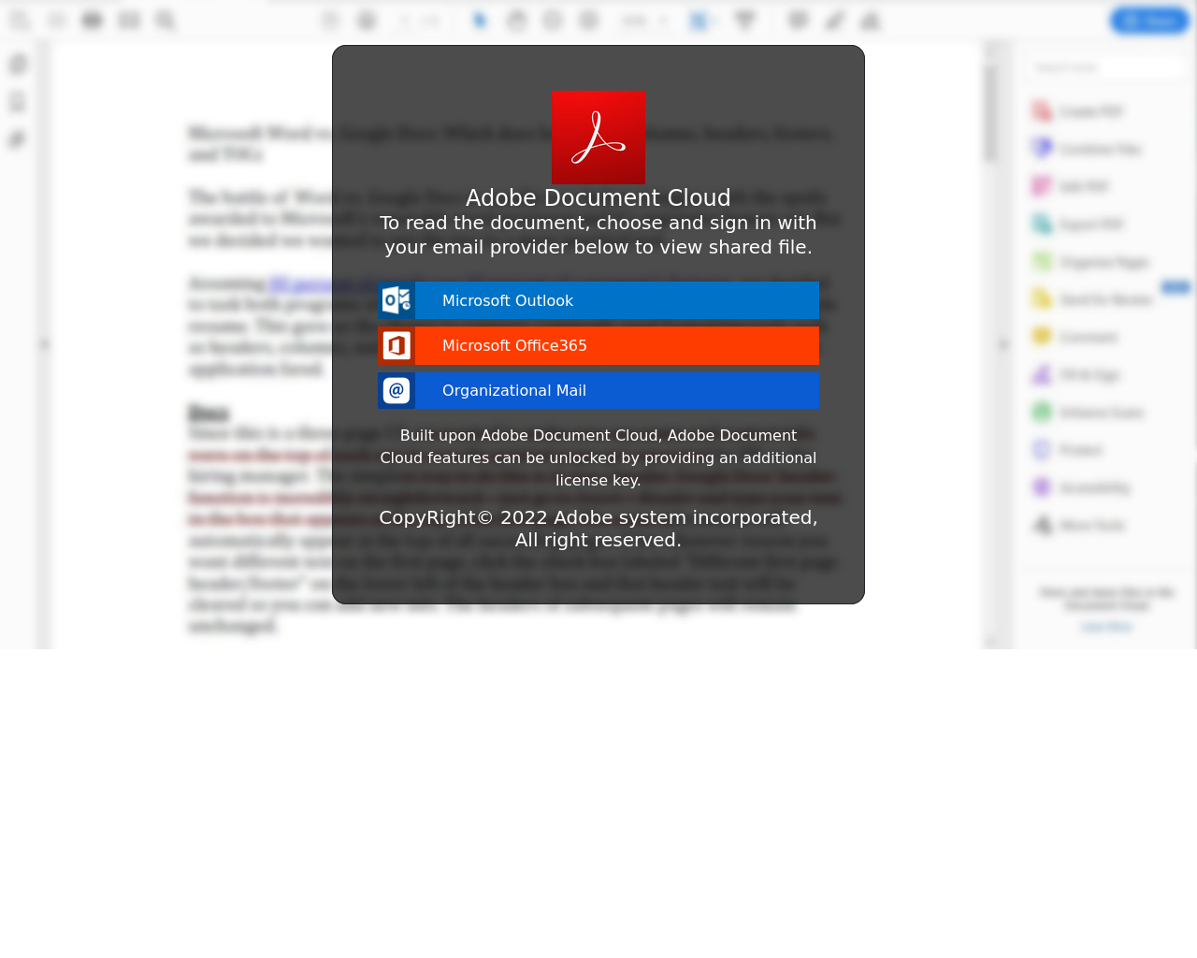
Task: Click Learn More link in tools pane
Action: [x=1106, y=627]
